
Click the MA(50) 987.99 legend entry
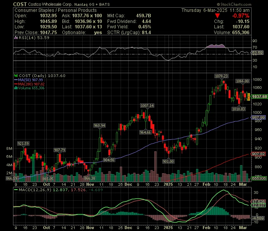pos(30,80)
